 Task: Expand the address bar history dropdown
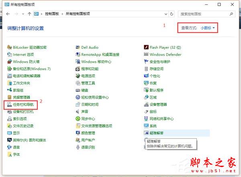pyautogui.click(x=166, y=14)
